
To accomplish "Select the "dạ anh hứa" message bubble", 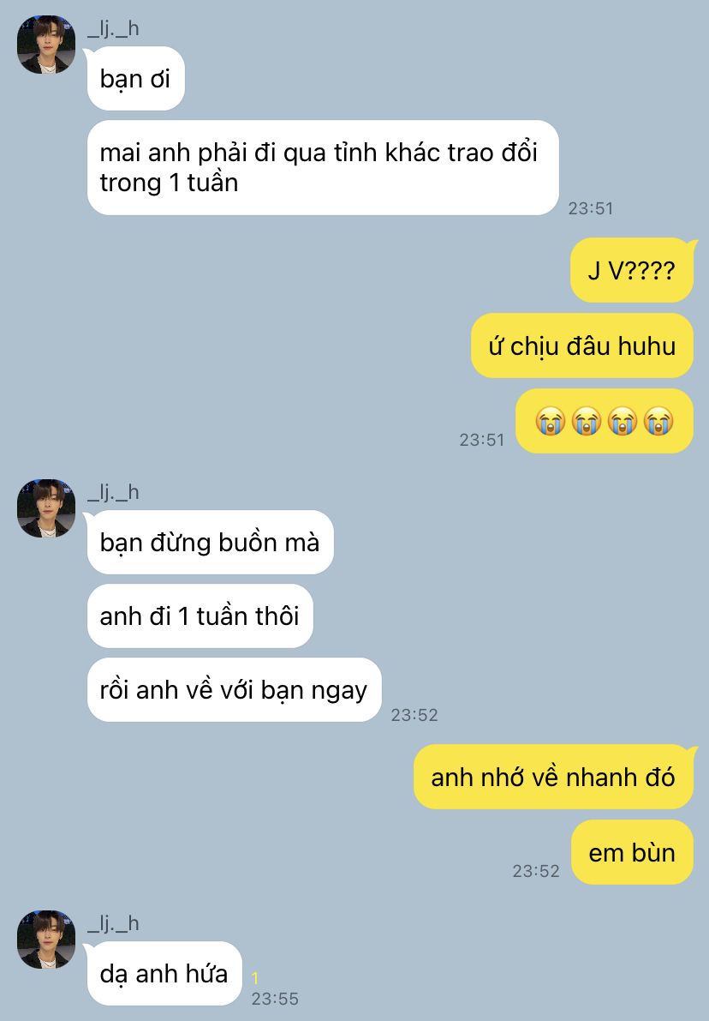I will tap(164, 974).
